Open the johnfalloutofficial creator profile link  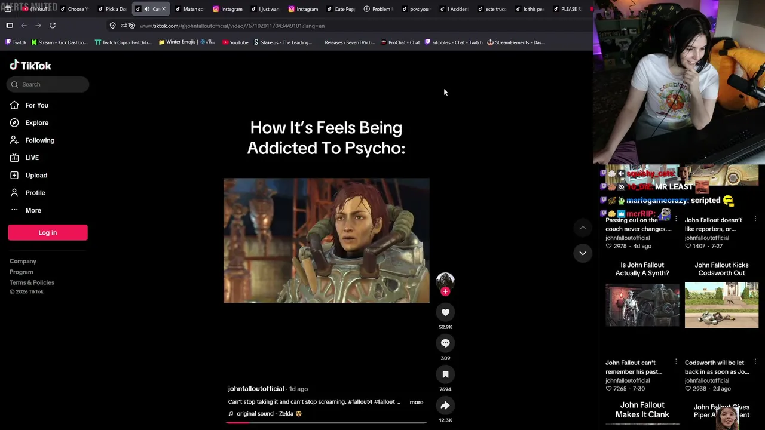[256, 389]
